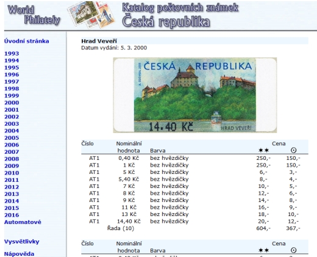Click the 604,- set mint price
Viewport: 317px width, 257px height.
[x=263, y=228]
